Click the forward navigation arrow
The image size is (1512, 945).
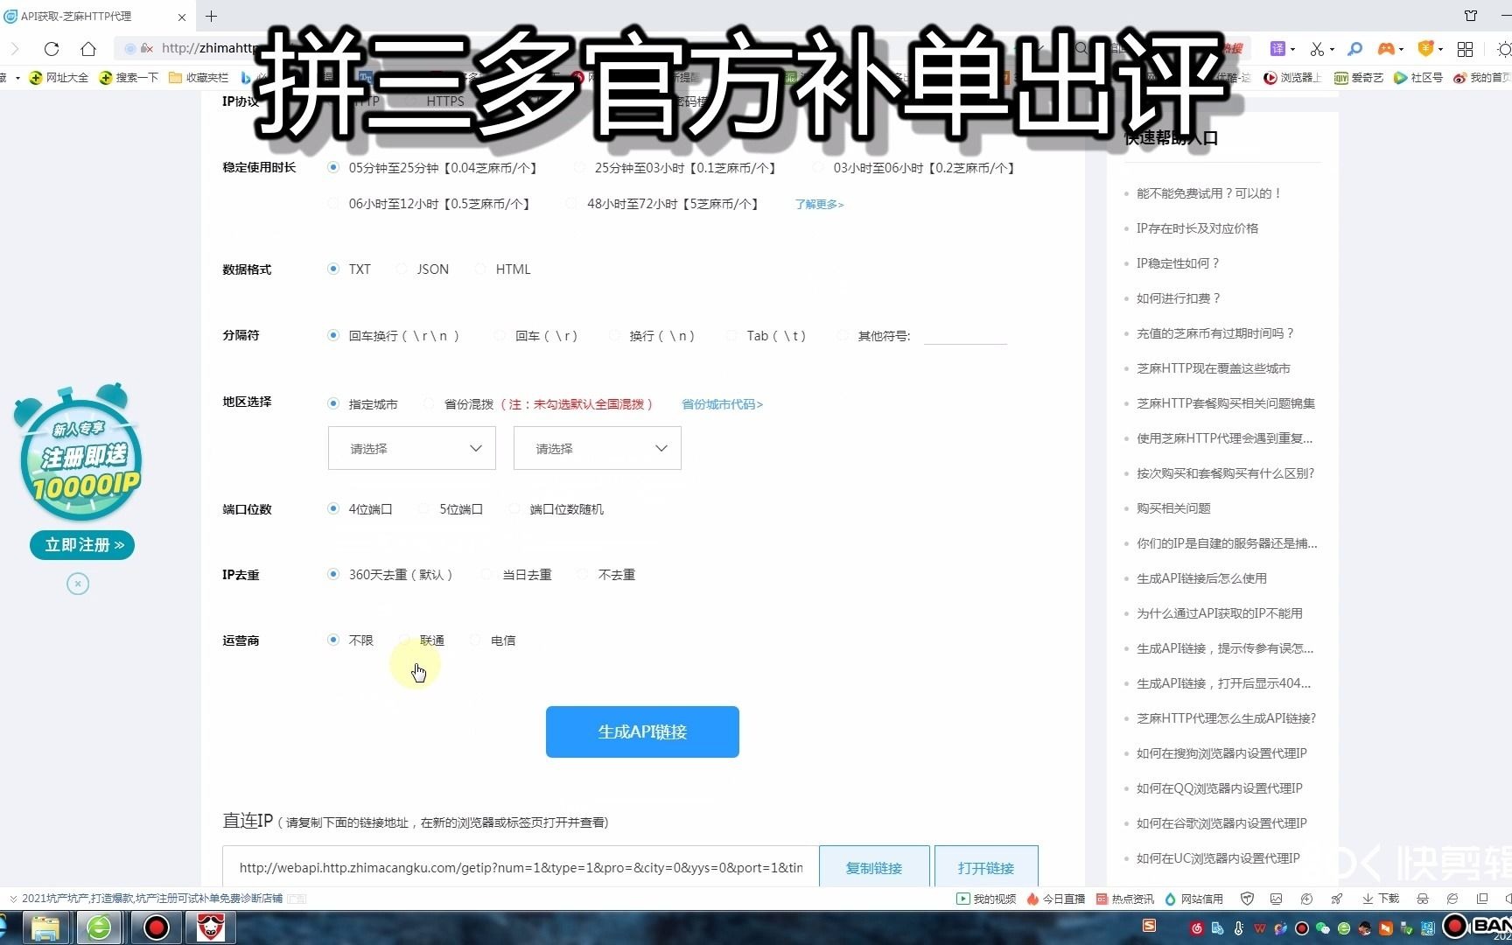click(14, 49)
